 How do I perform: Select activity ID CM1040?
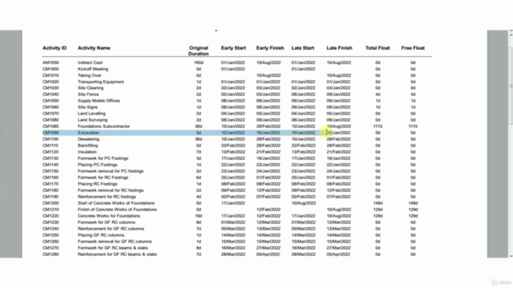click(50, 94)
